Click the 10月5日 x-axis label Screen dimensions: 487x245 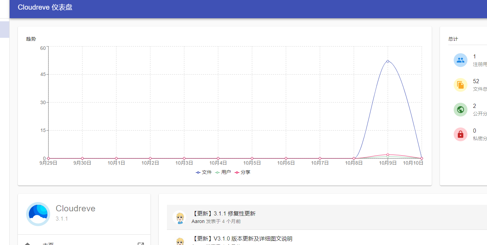(x=252, y=163)
